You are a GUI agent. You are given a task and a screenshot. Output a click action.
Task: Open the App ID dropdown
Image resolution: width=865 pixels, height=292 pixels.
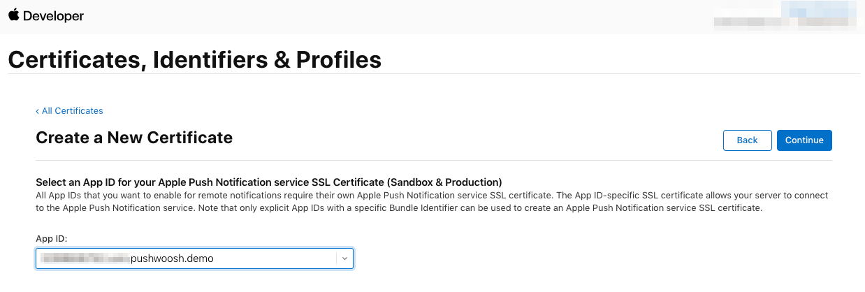194,258
